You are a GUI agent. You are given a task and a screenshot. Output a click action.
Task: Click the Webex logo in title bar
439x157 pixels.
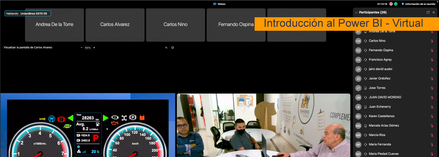tap(215, 4)
